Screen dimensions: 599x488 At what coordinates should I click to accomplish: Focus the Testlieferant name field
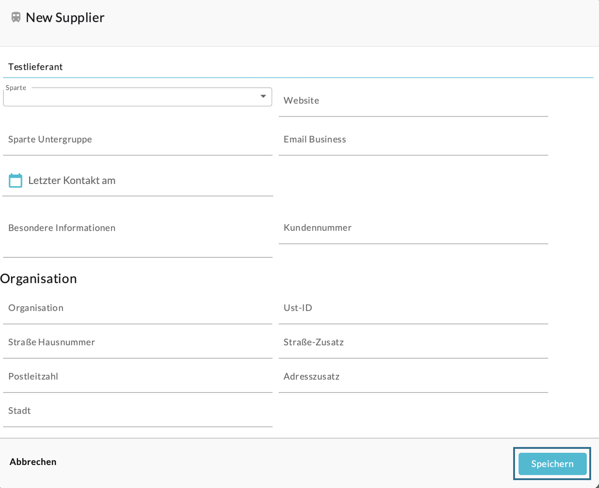tap(297, 67)
